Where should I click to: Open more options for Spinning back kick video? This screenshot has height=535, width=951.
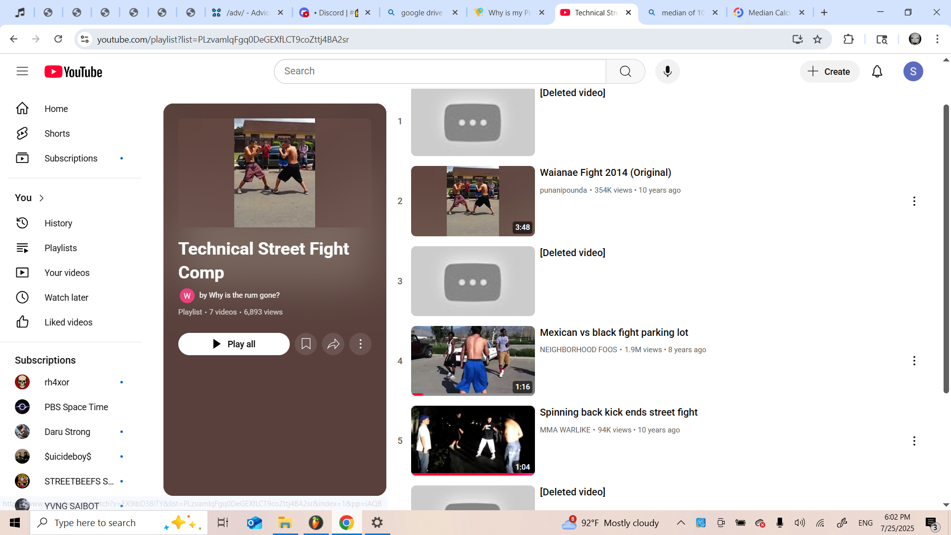(914, 441)
